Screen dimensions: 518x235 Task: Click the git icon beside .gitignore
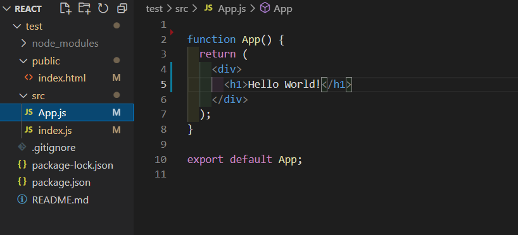[x=22, y=147]
